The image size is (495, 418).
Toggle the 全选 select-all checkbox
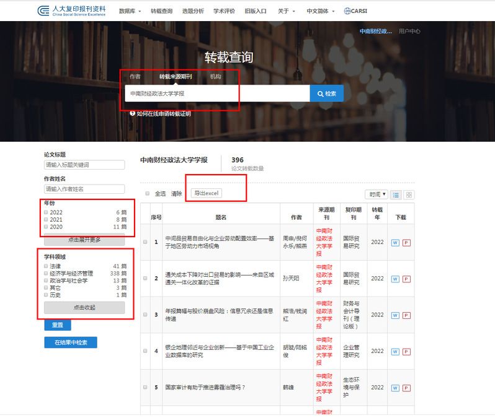click(x=147, y=193)
